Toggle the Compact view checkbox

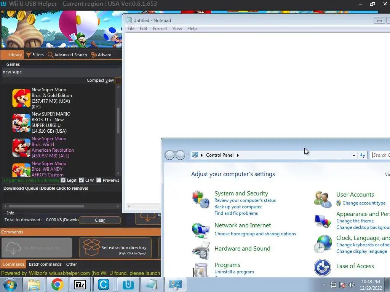(x=118, y=80)
